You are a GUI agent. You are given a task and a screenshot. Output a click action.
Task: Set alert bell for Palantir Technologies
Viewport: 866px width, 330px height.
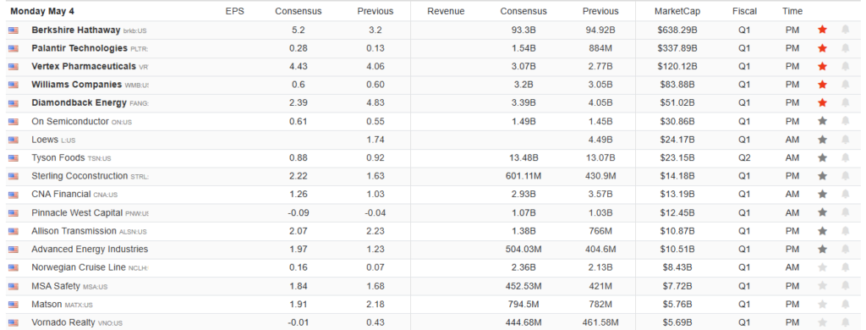tap(845, 48)
